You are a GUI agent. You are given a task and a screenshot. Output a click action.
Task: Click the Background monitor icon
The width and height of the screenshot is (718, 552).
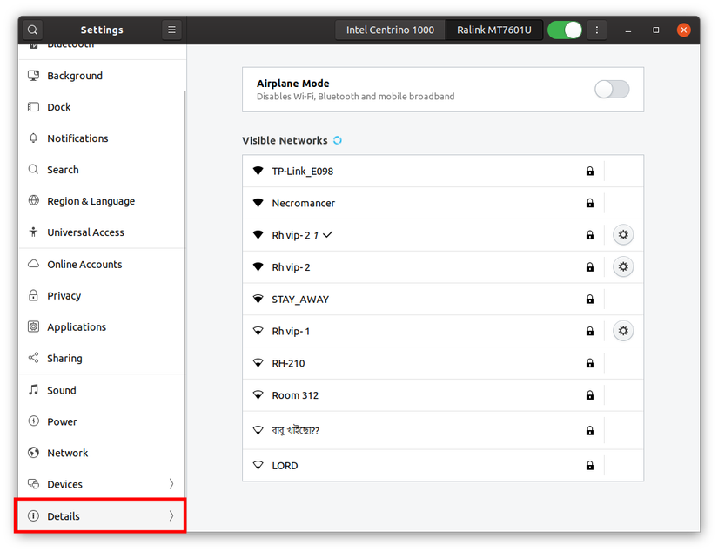(x=33, y=76)
